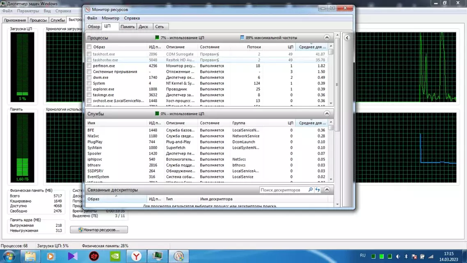Click green CPU usage indicator in Processes header
The width and height of the screenshot is (467, 263).
[157, 37]
